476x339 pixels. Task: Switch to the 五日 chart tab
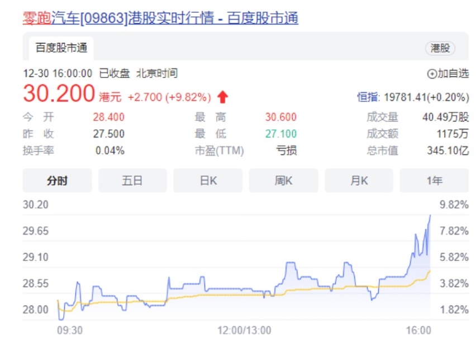[x=132, y=181]
